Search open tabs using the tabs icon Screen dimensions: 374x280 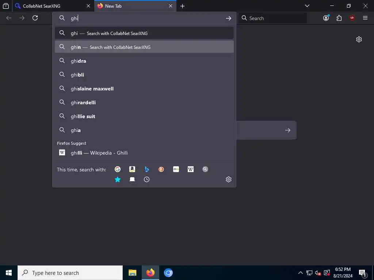(x=132, y=179)
